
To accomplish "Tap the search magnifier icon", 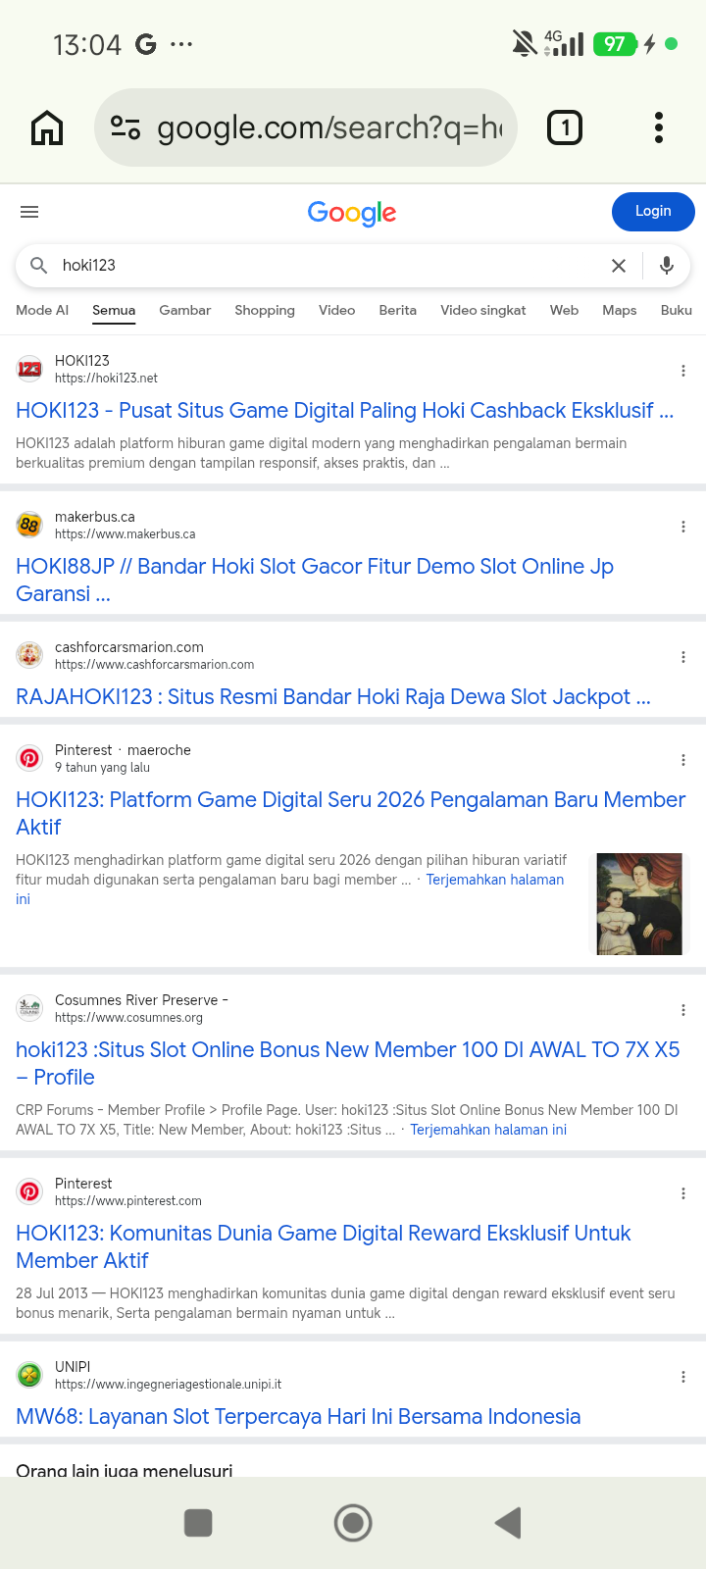I will (39, 265).
